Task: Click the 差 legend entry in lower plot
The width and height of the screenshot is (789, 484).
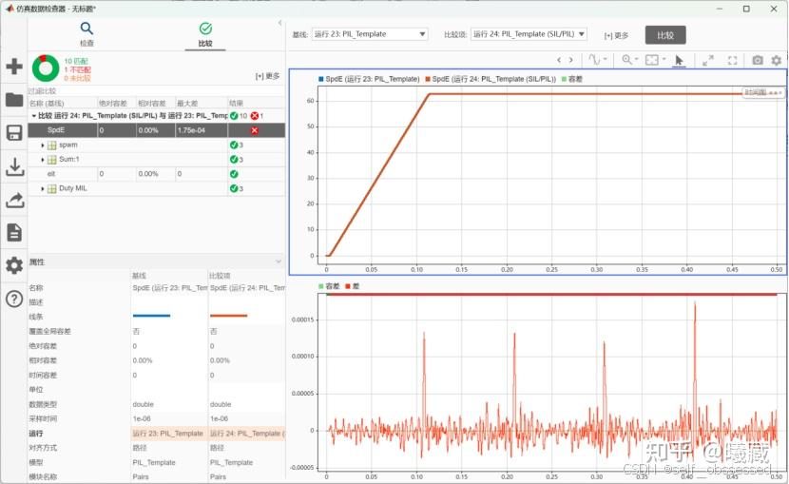Action: 353,286
